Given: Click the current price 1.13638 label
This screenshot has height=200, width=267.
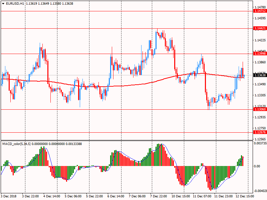Looking at the screenshot, I should 260,75.
